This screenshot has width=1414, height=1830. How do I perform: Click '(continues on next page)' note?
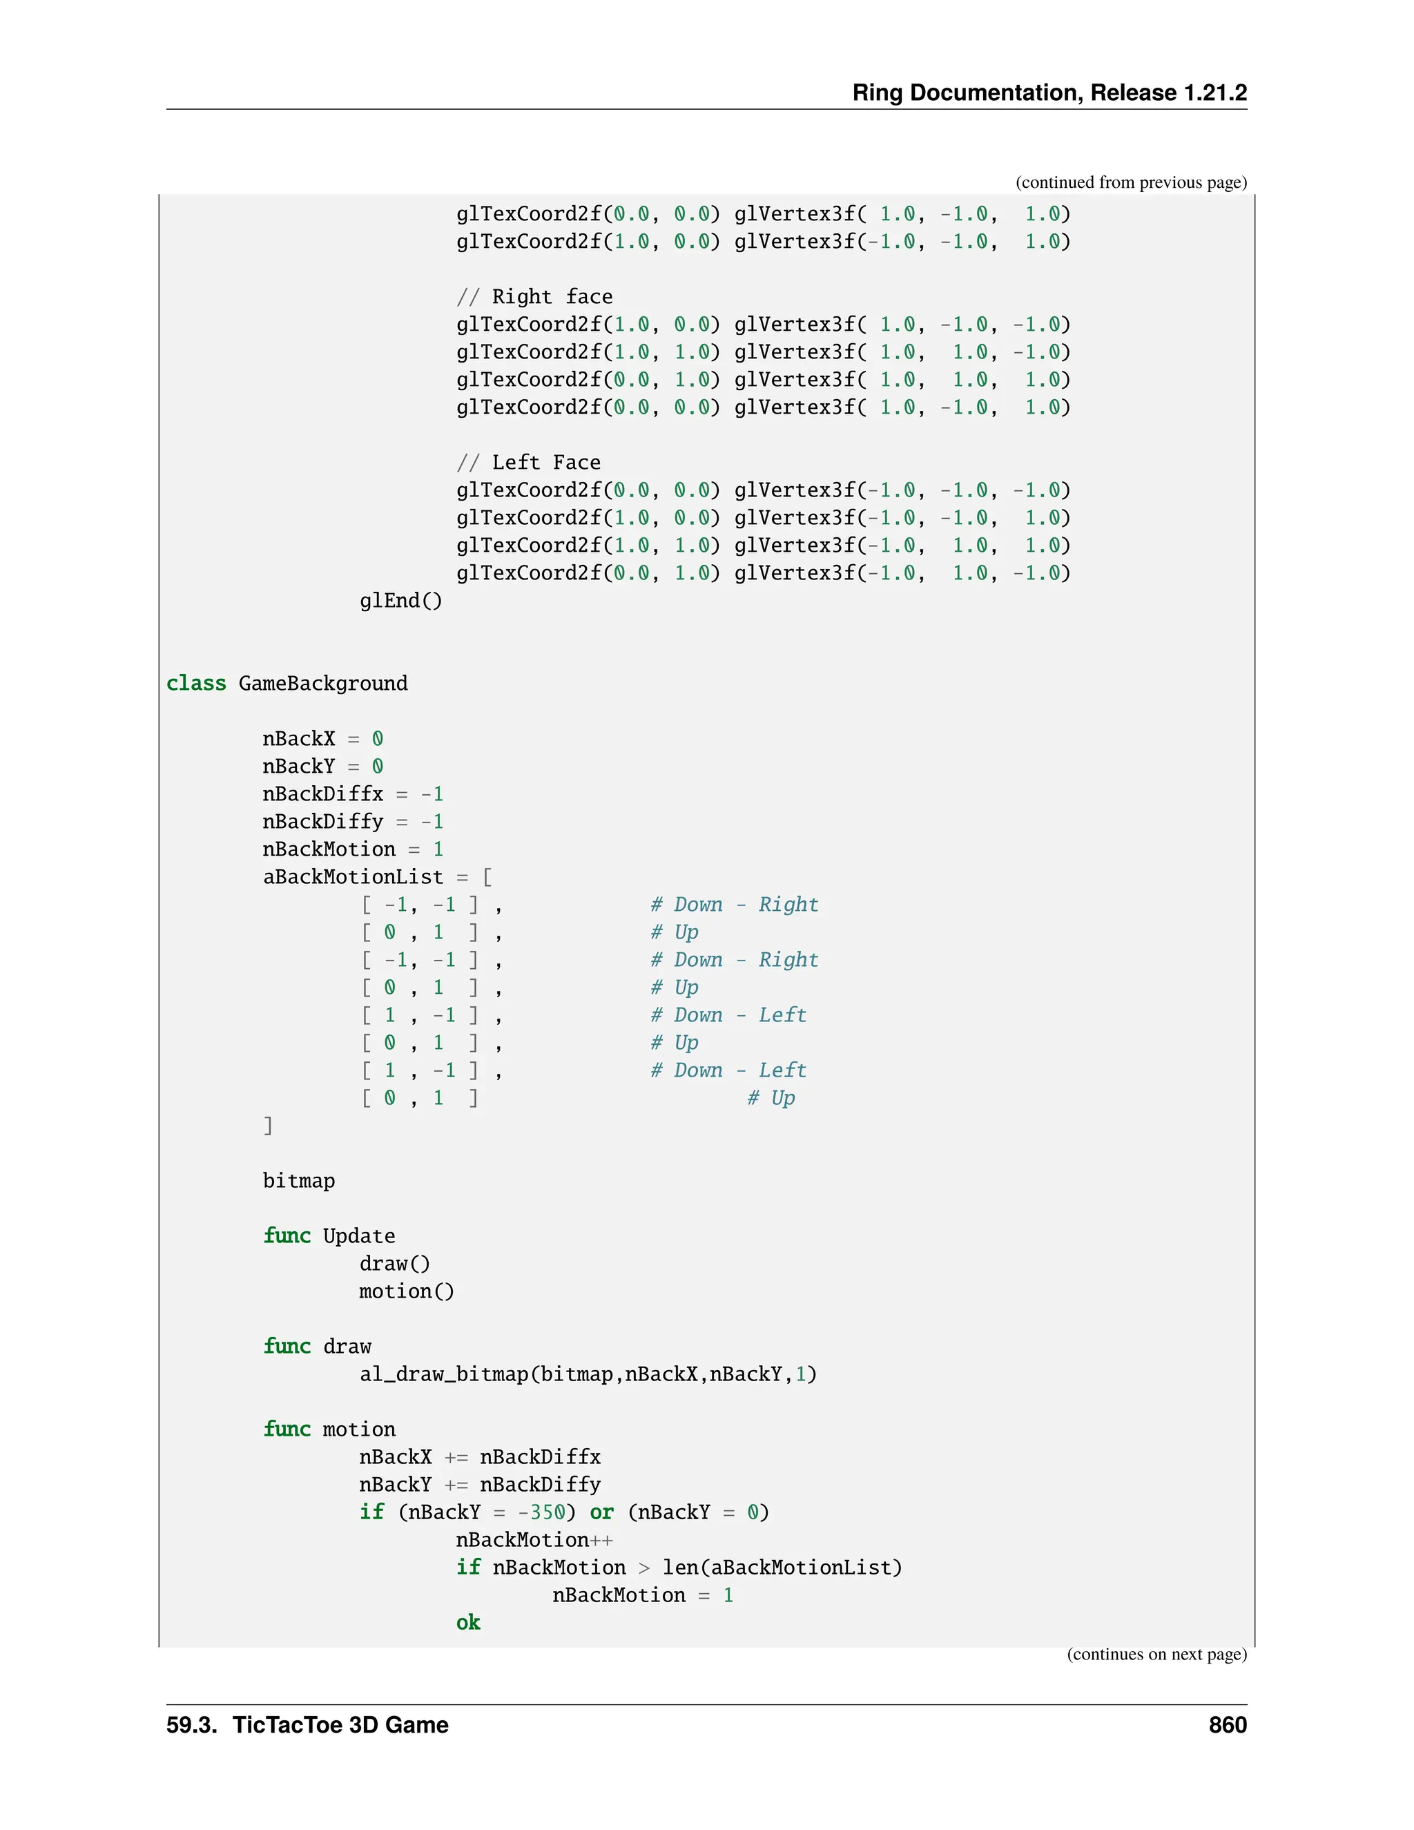pyautogui.click(x=1156, y=1654)
